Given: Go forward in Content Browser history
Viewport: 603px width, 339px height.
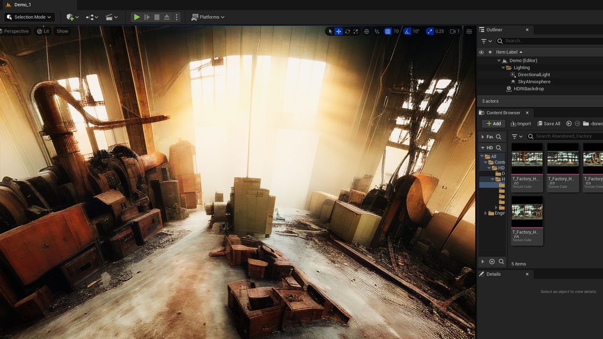Looking at the screenshot, I should [x=577, y=124].
